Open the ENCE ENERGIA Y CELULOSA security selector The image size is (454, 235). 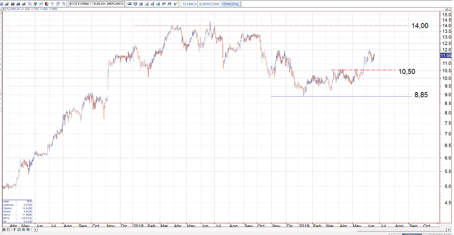click(97, 4)
